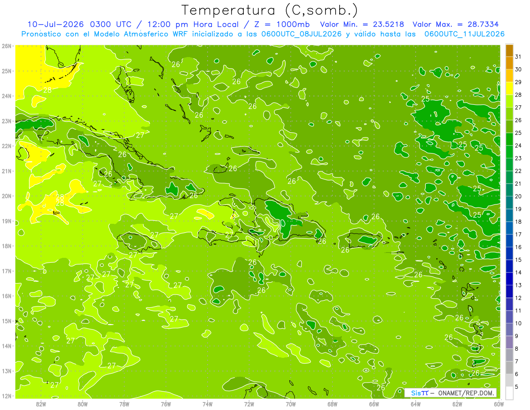
Task: Click the '20N' latitude axis label
Action: 6,196
